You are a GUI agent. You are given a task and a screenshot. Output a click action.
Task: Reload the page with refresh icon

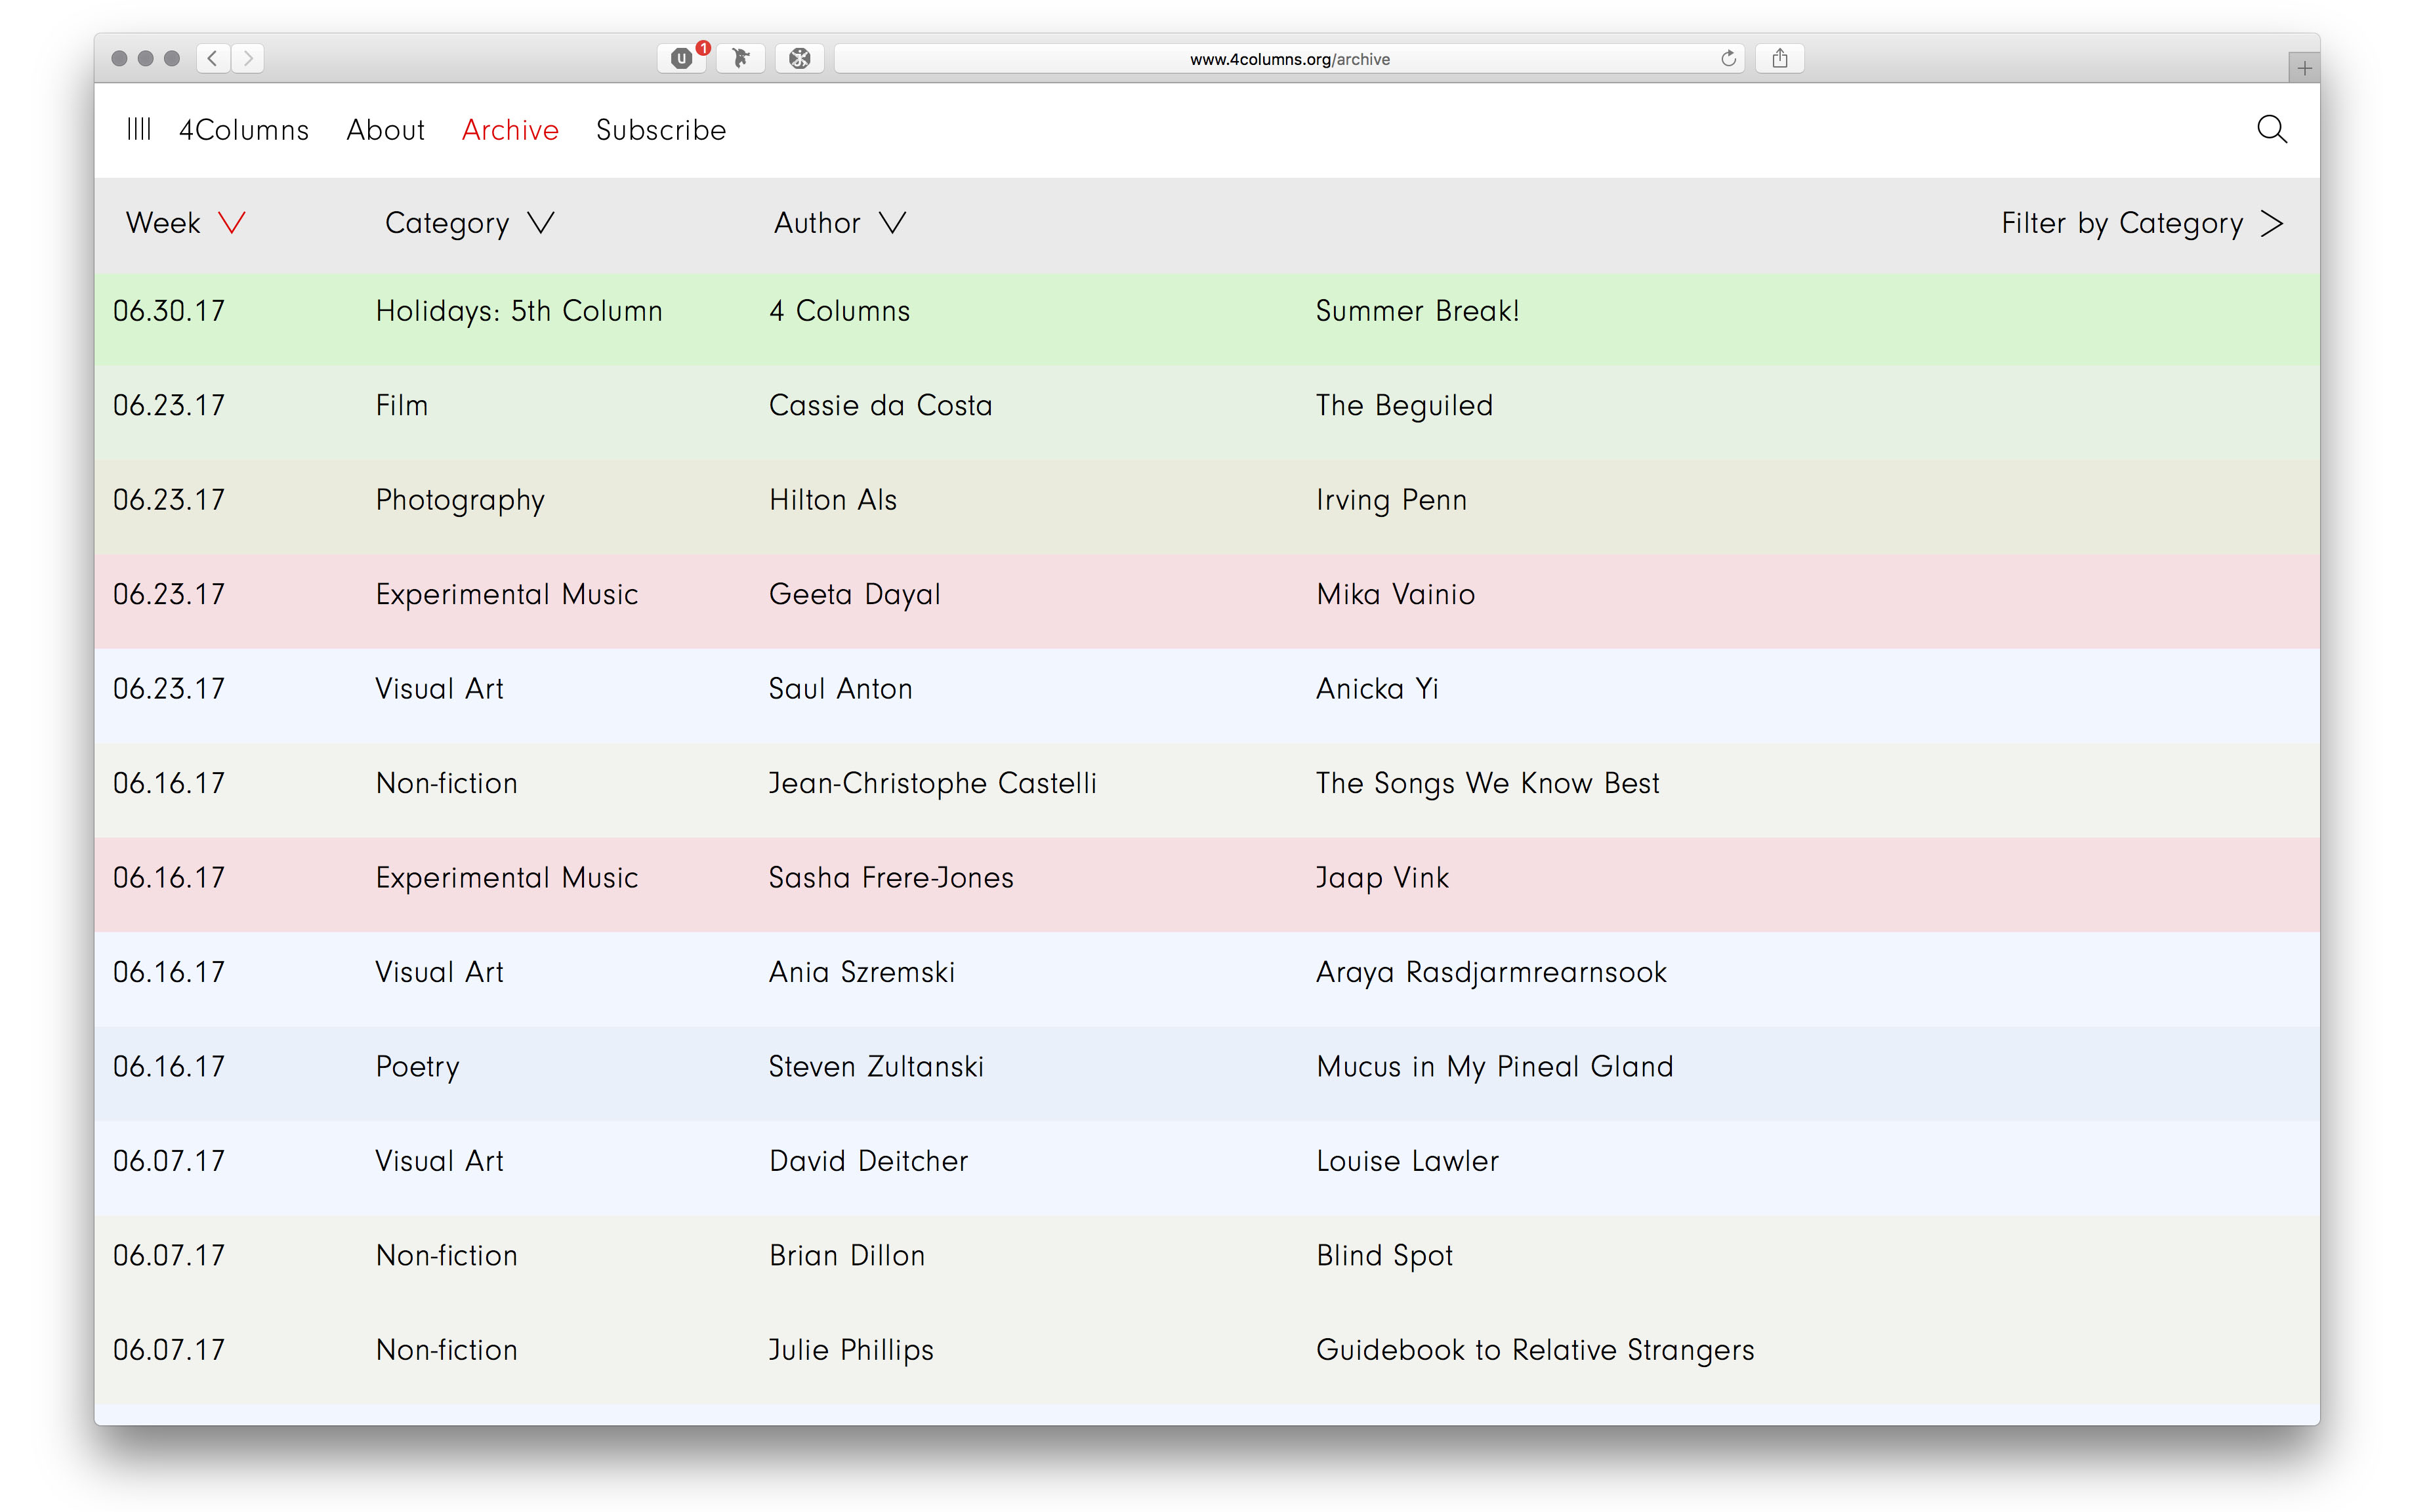[1728, 58]
